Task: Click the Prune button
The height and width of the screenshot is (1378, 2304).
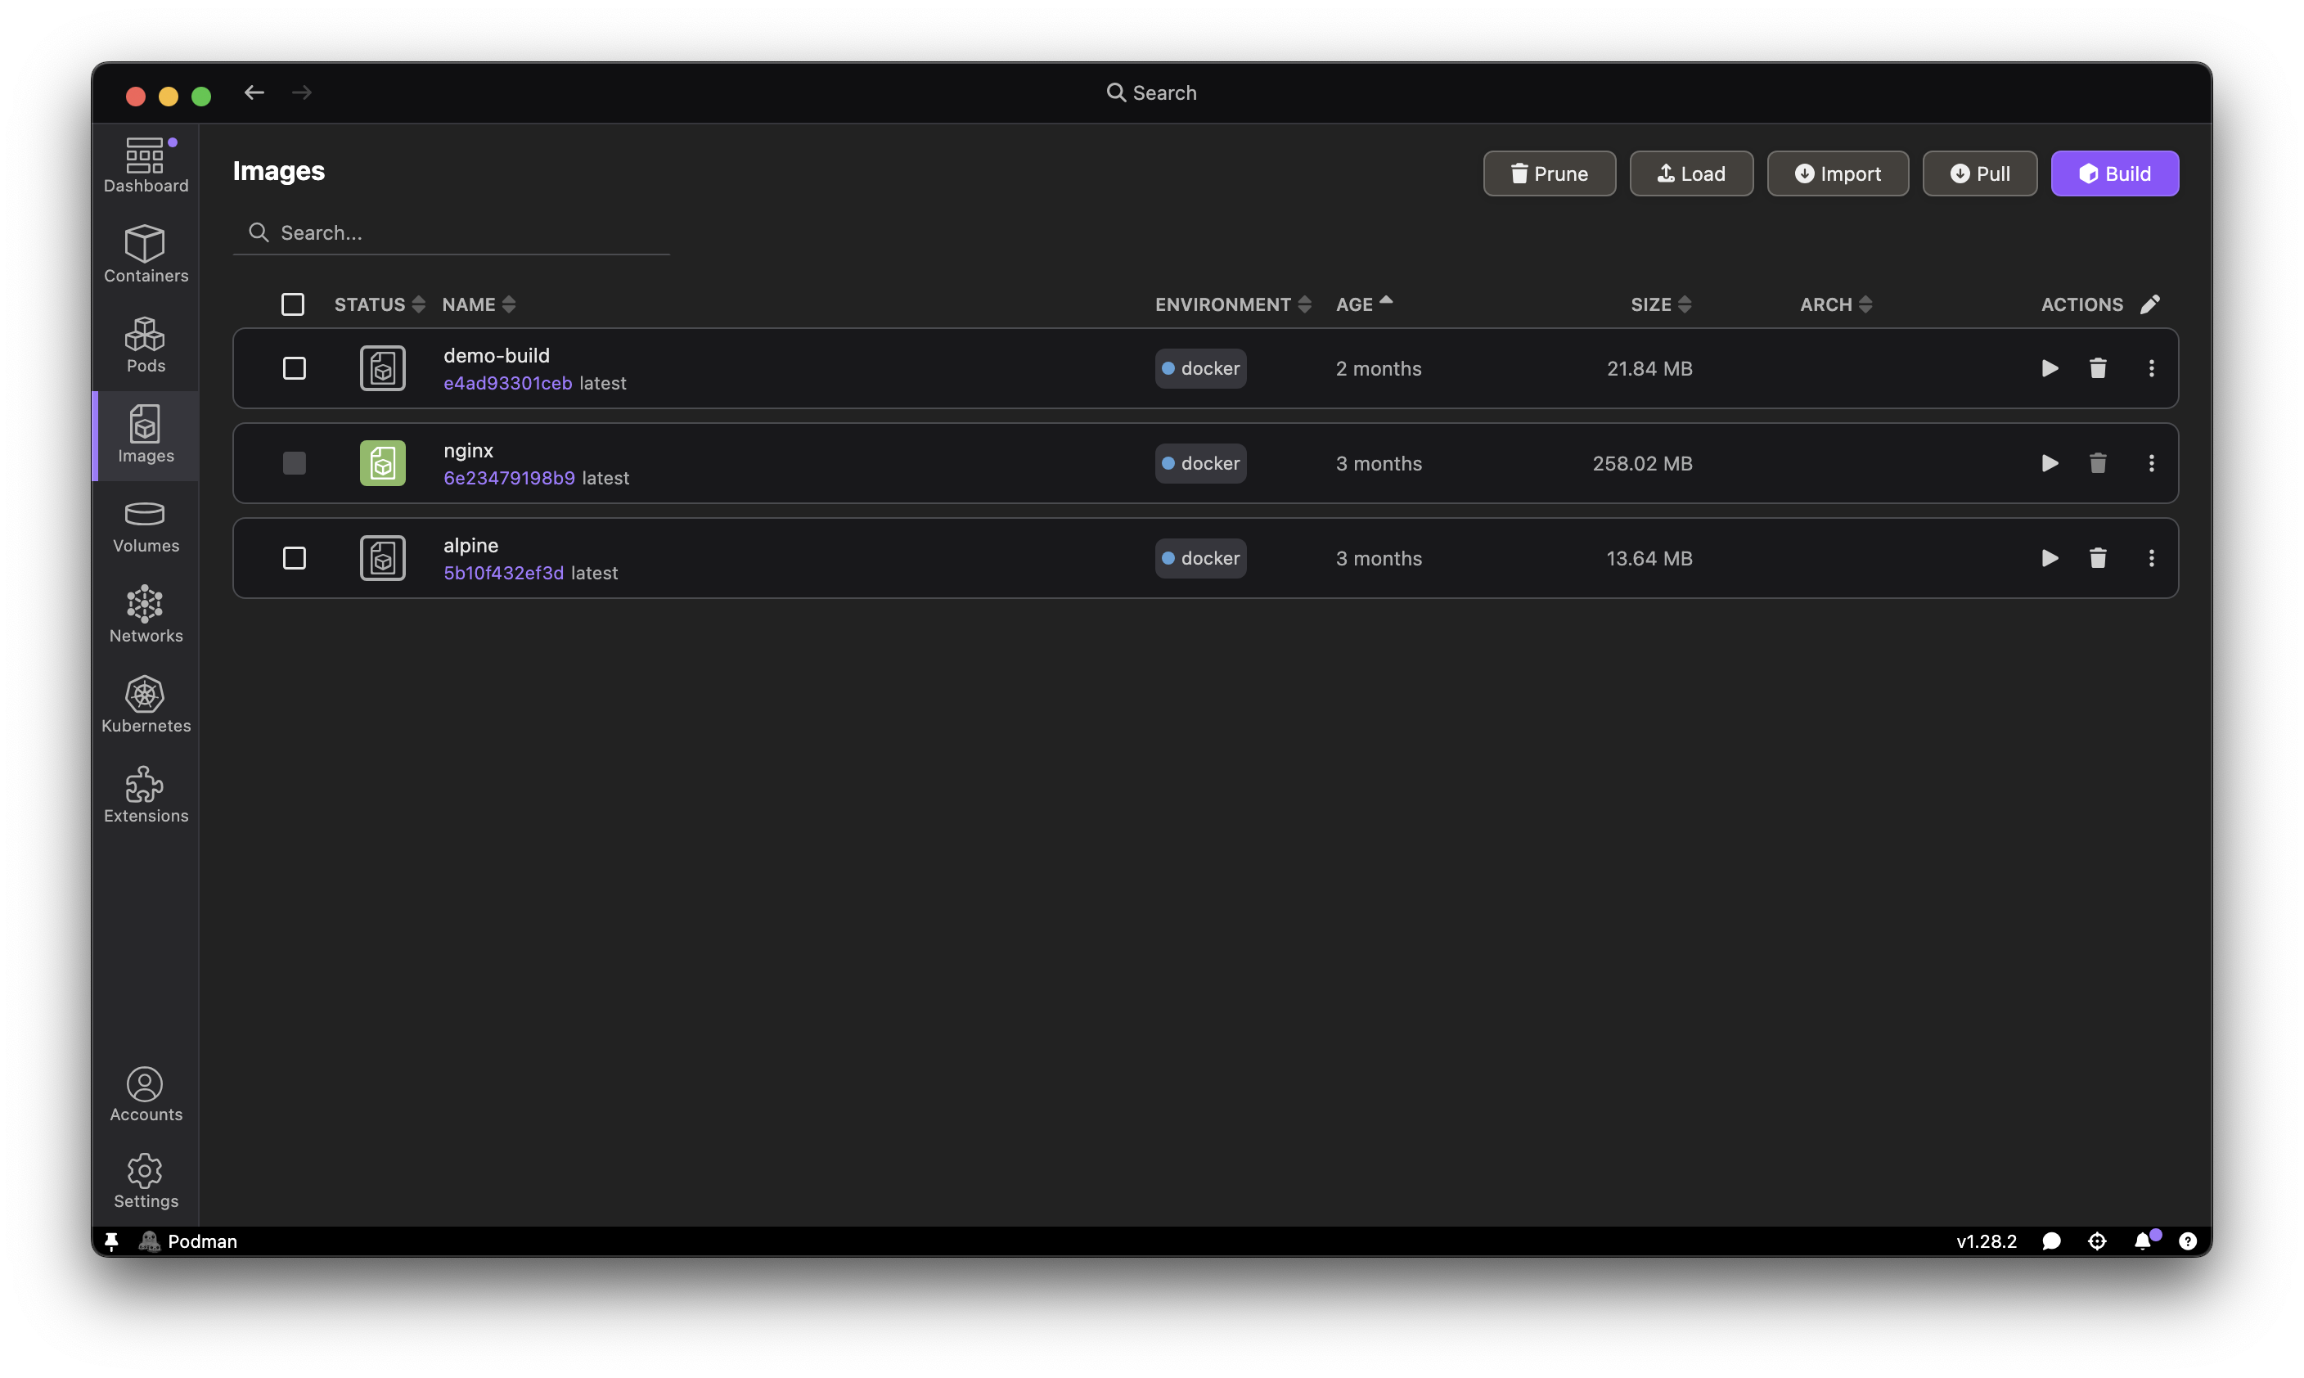Action: tap(1548, 173)
